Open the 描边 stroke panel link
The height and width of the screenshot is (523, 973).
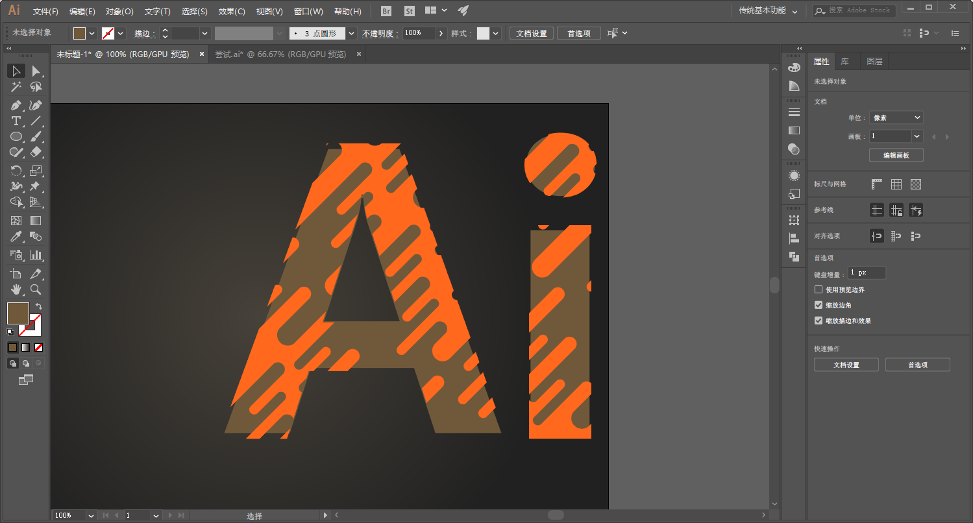click(144, 34)
